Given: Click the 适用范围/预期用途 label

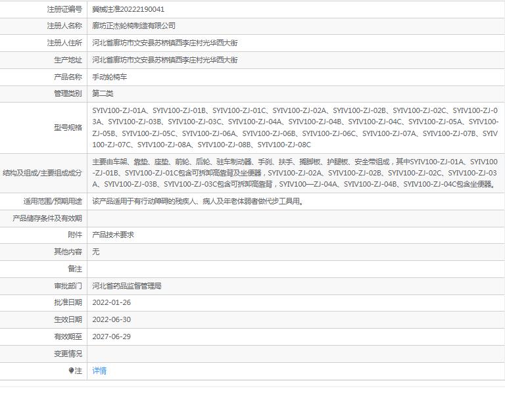Looking at the screenshot, I should (x=53, y=202).
